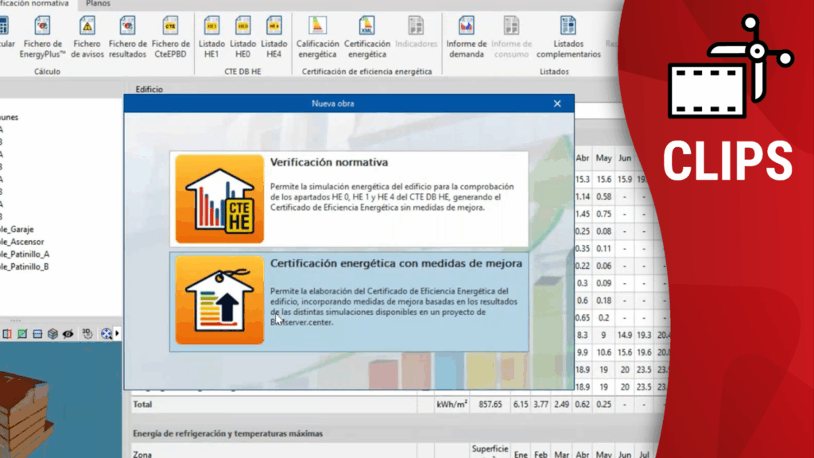Open the Listado HE0 report
The image size is (814, 458).
click(x=243, y=37)
